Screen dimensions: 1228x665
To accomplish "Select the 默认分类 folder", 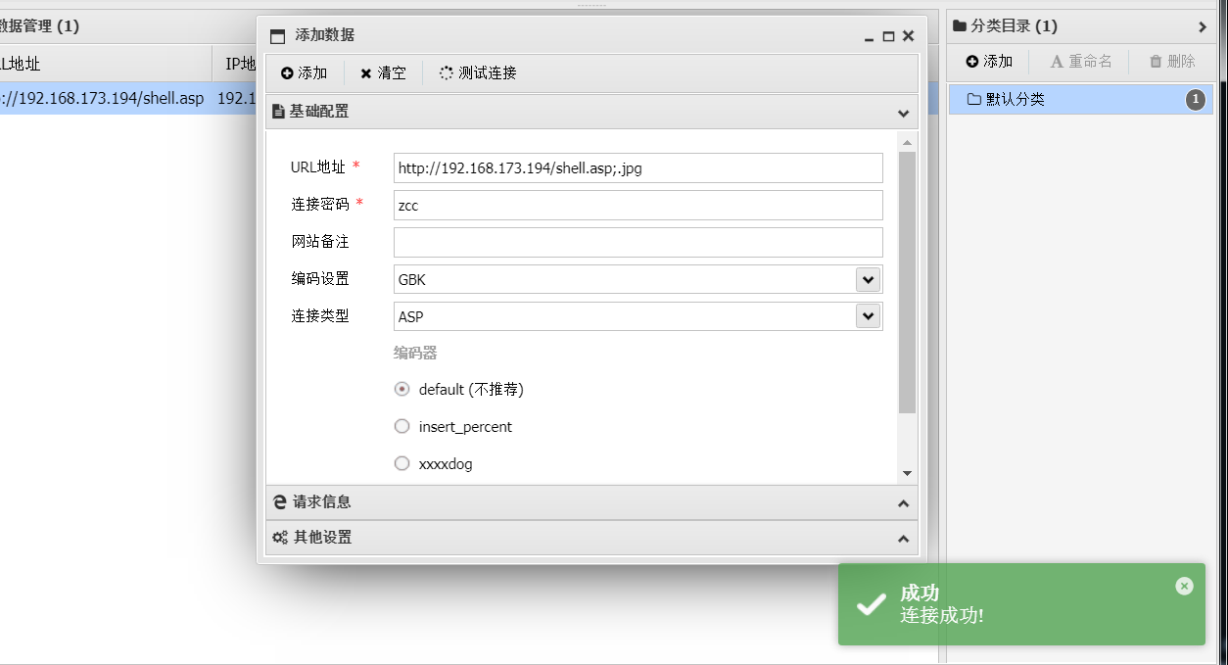I will click(1081, 99).
